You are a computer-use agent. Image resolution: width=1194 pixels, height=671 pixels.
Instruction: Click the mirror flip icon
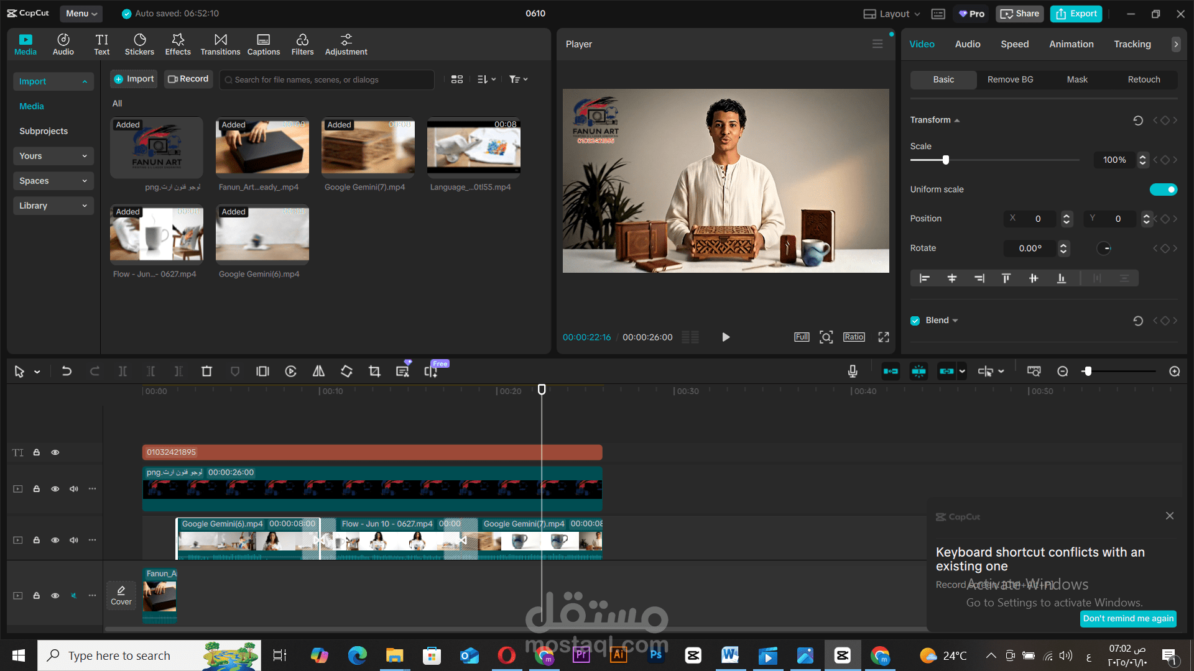point(318,372)
